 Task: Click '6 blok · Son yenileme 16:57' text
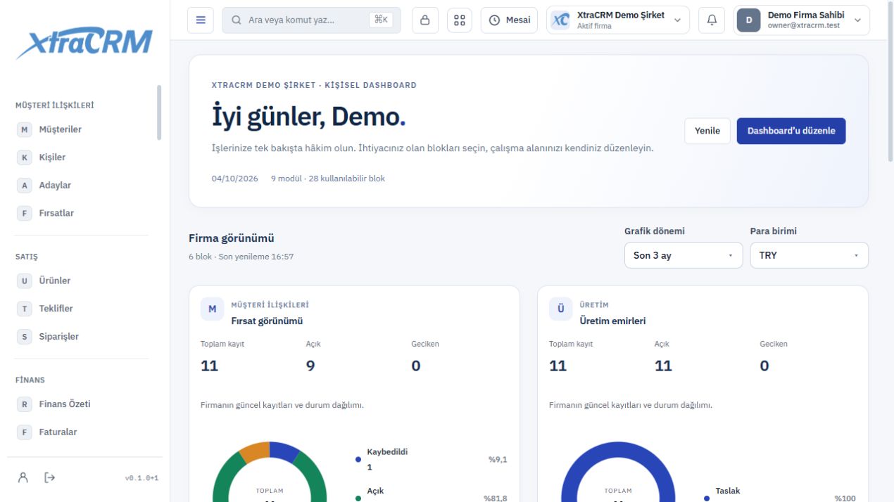click(x=241, y=257)
